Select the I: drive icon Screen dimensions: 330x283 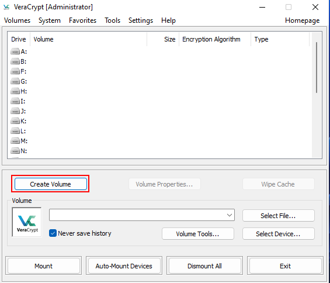pos(15,101)
